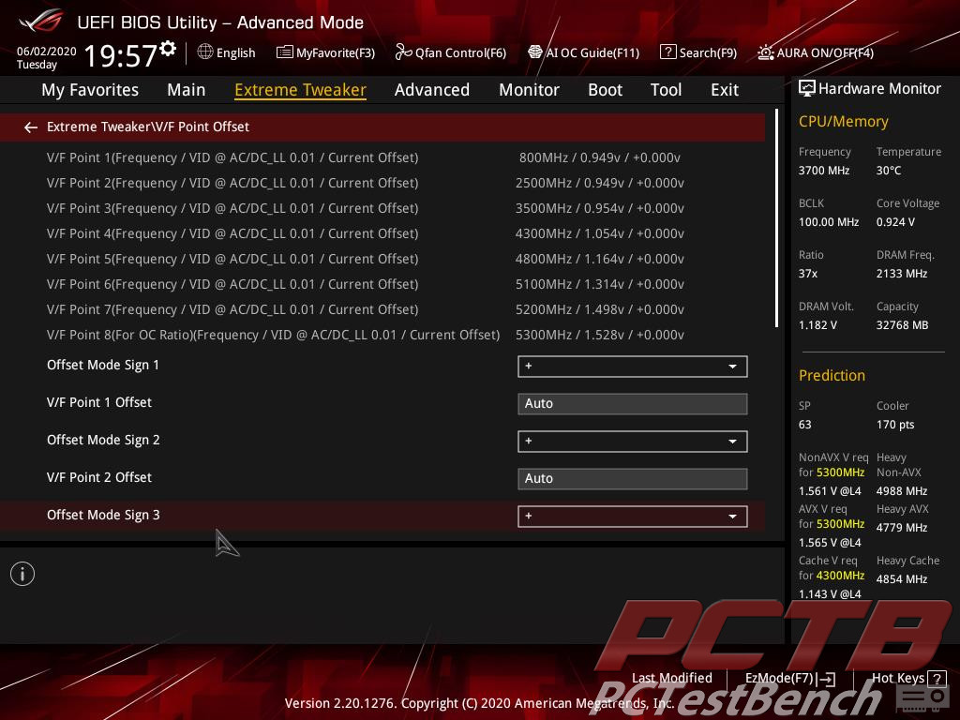
Task: Open the Tool tab
Action: (667, 90)
